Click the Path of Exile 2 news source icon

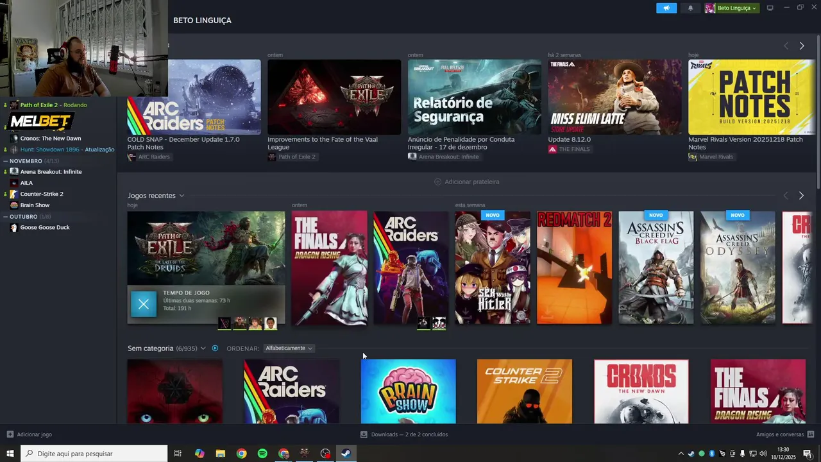coord(272,157)
